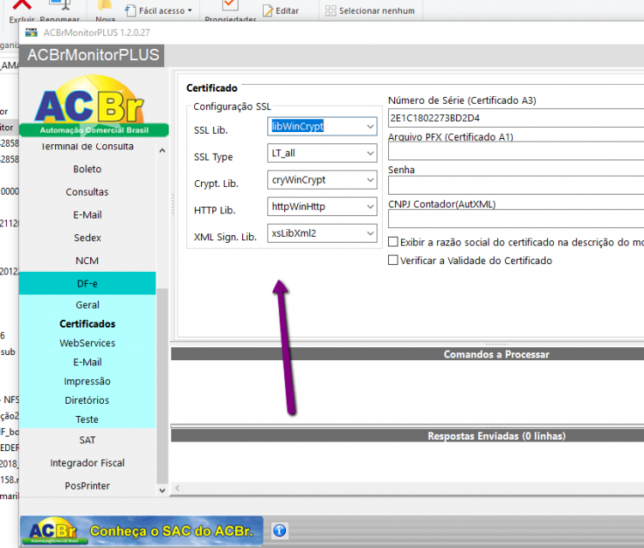The image size is (644, 548).
Task: Expand the XML Sign. Lib. dropdown
Action: 322,233
